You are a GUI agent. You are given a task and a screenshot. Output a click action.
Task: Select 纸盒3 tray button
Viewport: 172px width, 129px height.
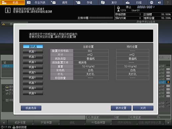tap(33, 62)
